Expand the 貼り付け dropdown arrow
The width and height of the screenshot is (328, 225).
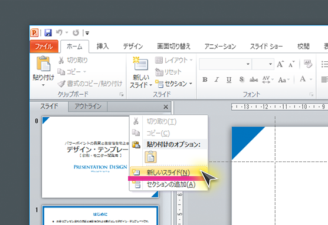pos(43,85)
